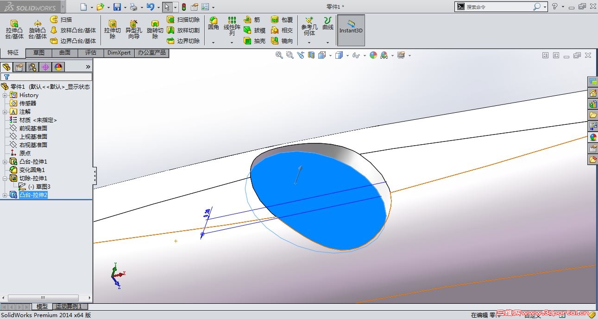This screenshot has height=319, width=598.
Task: Expand the 凸台-拉伸2 feature node
Action: point(5,195)
